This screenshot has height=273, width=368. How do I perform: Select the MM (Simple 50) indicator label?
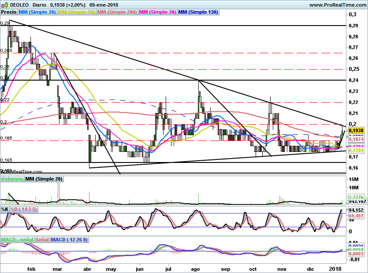tap(76, 12)
